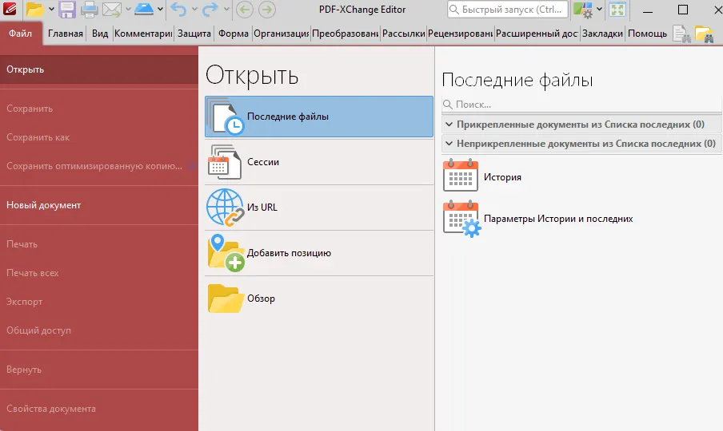Click the floppy disk save icon

(67, 10)
